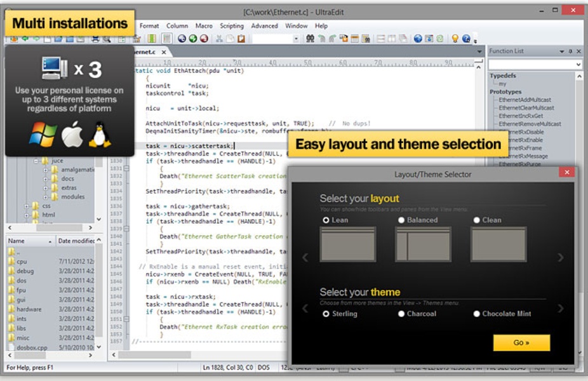The image size is (588, 381).
Task: Close the Ethernet.c file tab
Action: point(163,52)
